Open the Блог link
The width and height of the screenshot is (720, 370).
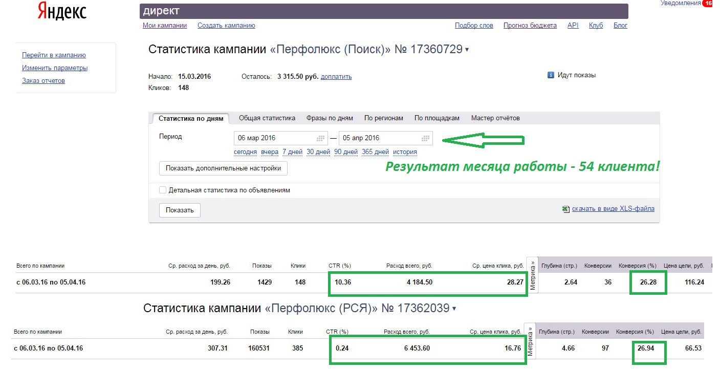tap(620, 26)
